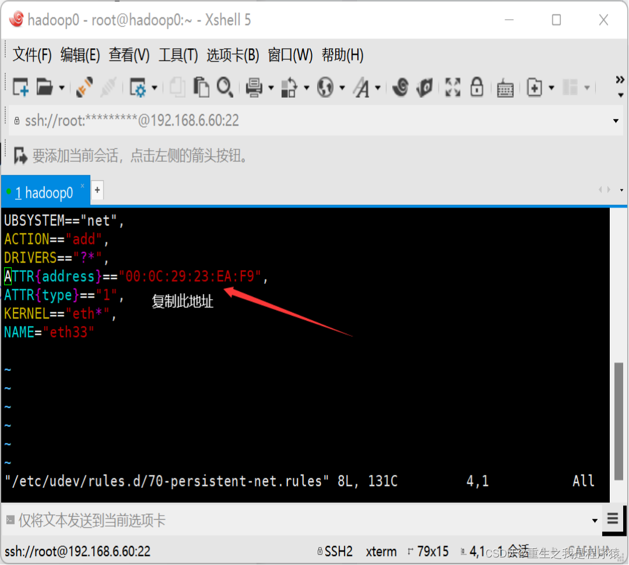Viewport: 629px width, 565px height.
Task: Click the Connect plug icon
Action: tap(84, 87)
